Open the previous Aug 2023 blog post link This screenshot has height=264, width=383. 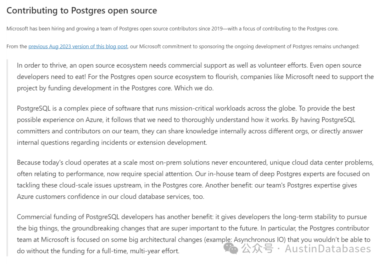pos(78,46)
